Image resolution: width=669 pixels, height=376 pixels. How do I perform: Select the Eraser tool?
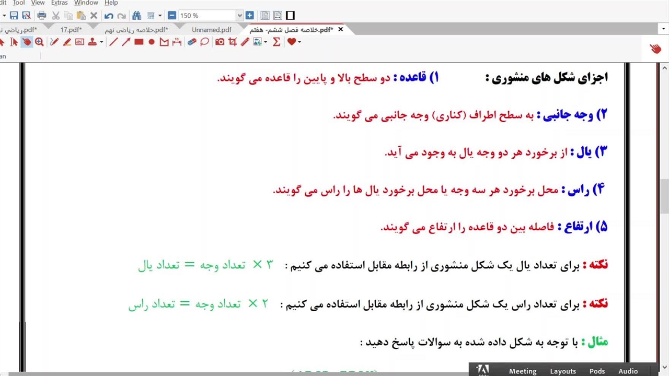click(x=192, y=42)
